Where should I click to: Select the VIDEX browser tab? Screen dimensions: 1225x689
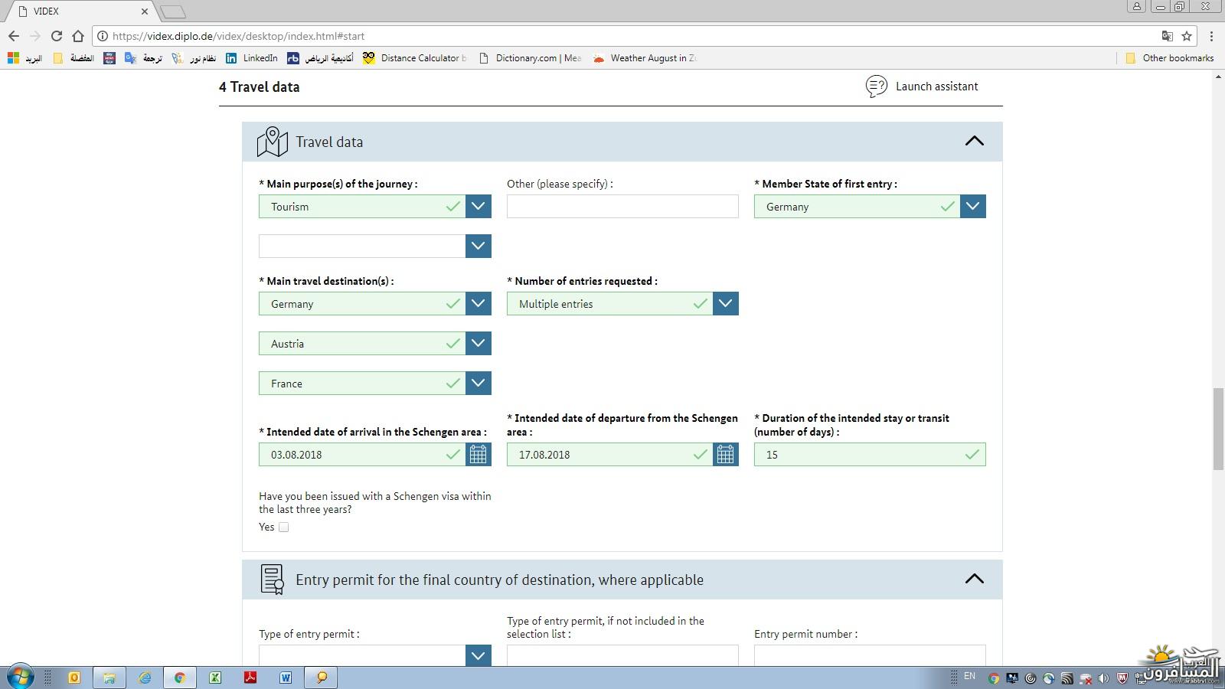(x=80, y=11)
